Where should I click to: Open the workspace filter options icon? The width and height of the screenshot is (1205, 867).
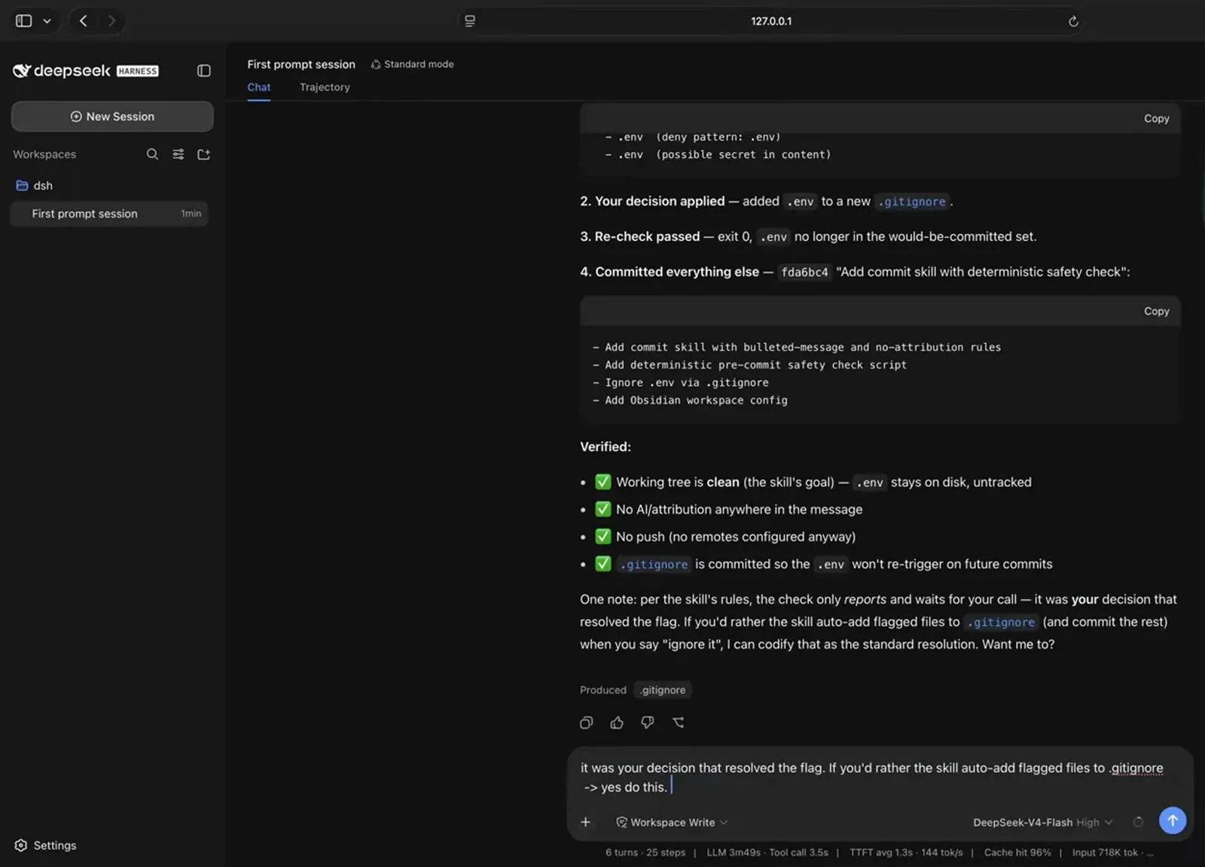pyautogui.click(x=178, y=154)
